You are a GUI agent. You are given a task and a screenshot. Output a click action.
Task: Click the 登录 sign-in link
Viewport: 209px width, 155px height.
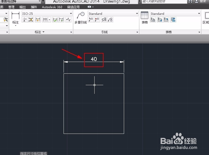[x=203, y=1]
